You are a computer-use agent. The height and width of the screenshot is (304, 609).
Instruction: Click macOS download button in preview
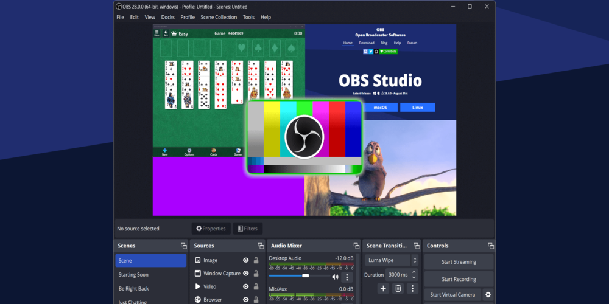coord(380,108)
